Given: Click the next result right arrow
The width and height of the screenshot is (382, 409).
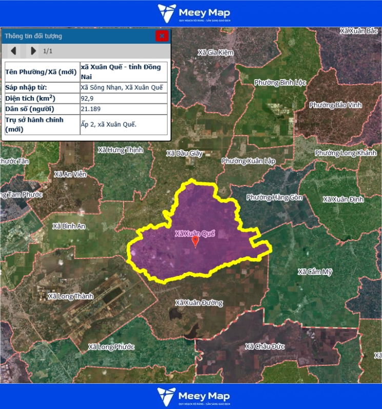Looking at the screenshot, I should pyautogui.click(x=33, y=51).
